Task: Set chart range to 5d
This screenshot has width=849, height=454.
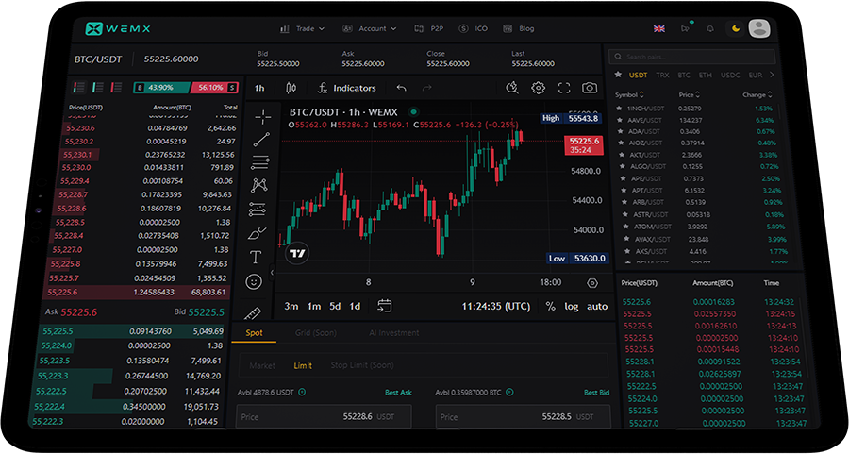Action: tap(335, 306)
